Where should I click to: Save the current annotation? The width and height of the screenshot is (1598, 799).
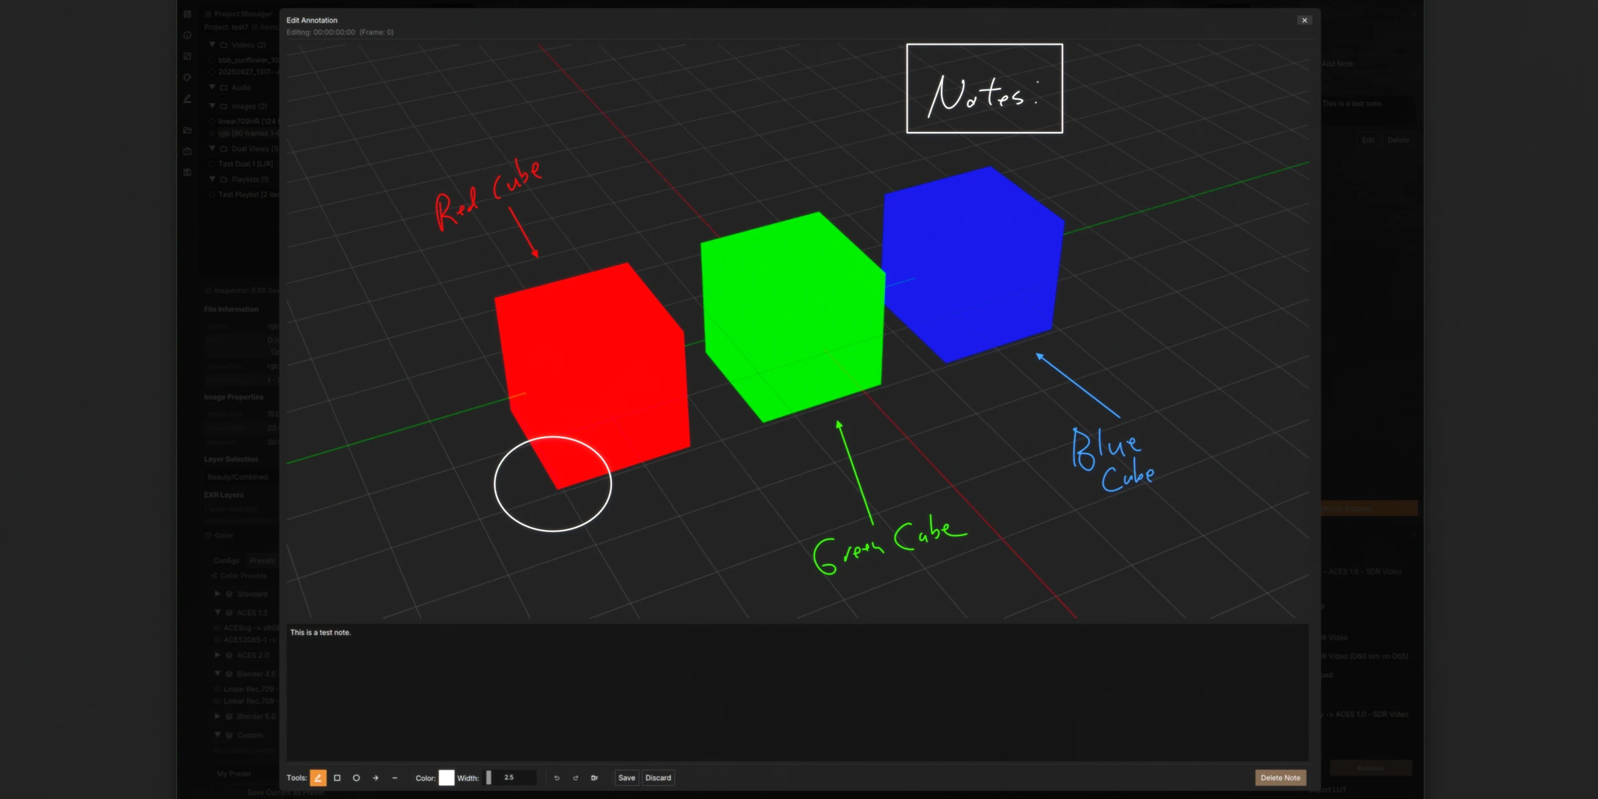click(x=626, y=778)
